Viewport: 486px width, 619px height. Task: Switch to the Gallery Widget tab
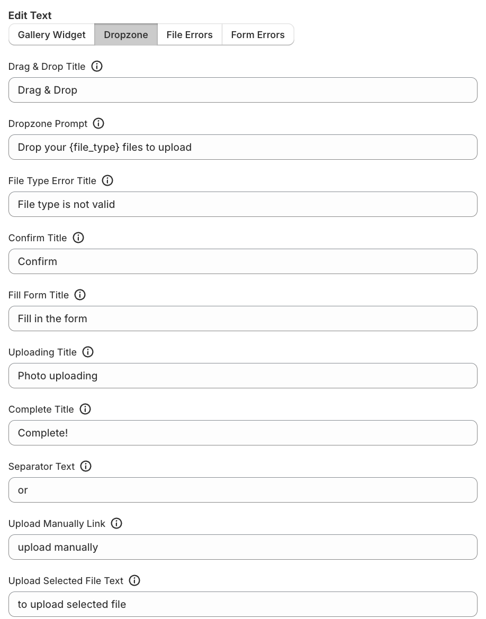point(52,35)
